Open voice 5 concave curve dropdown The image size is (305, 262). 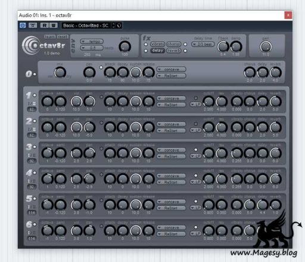(171, 202)
